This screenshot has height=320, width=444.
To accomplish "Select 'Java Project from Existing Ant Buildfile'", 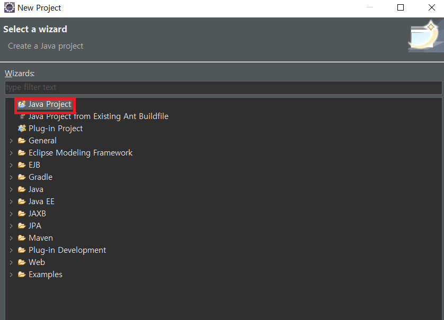I will [99, 116].
